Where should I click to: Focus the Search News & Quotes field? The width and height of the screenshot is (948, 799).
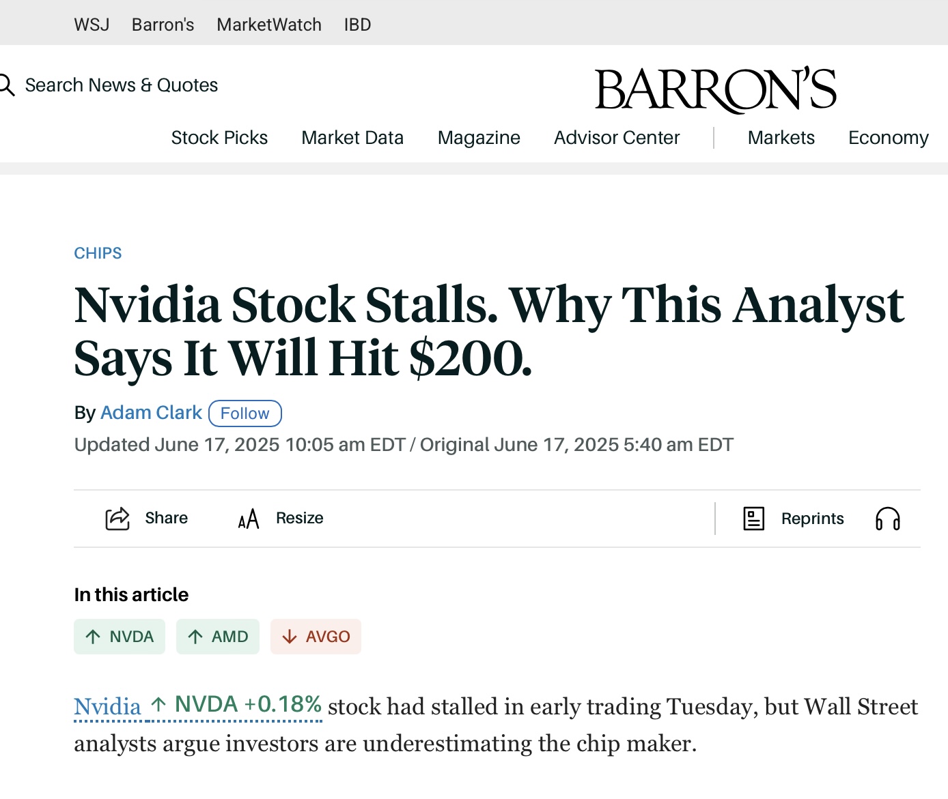point(122,85)
